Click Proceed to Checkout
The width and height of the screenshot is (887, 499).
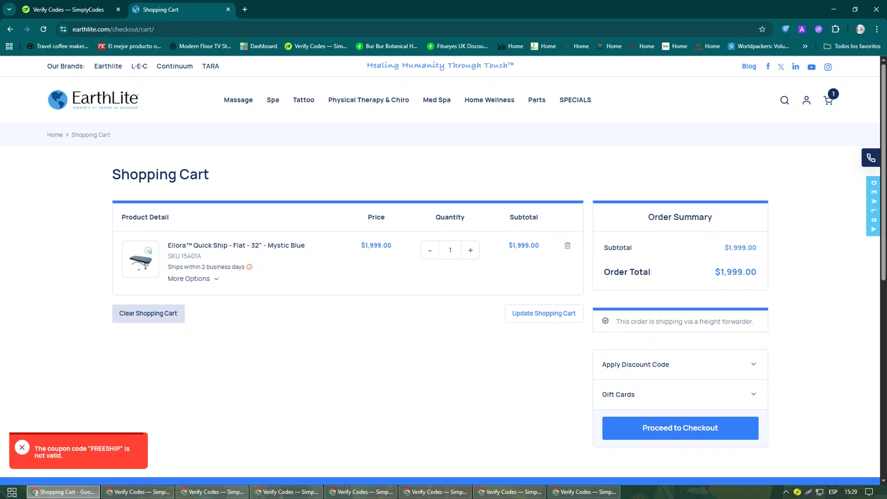pos(680,428)
